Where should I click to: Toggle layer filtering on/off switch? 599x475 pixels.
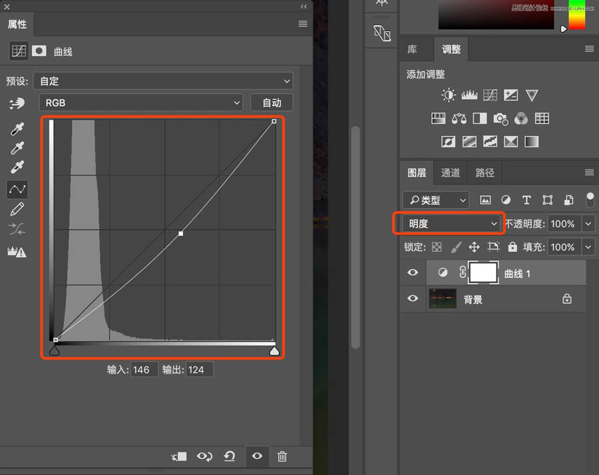[x=590, y=200]
